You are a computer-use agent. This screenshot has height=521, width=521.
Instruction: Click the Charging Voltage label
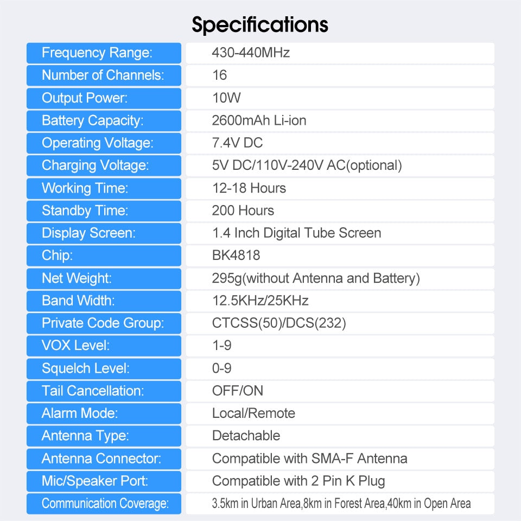point(95,166)
